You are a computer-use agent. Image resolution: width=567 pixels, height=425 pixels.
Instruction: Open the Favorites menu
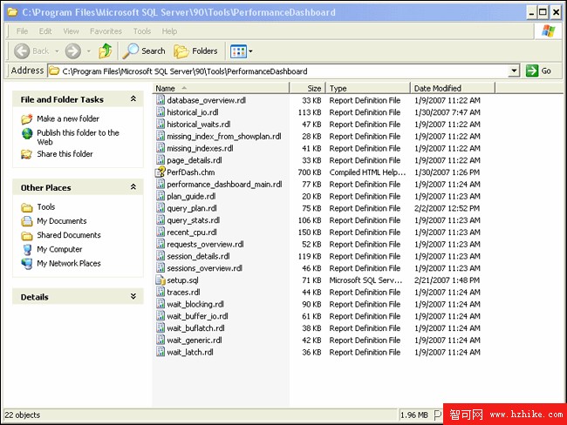coord(106,31)
